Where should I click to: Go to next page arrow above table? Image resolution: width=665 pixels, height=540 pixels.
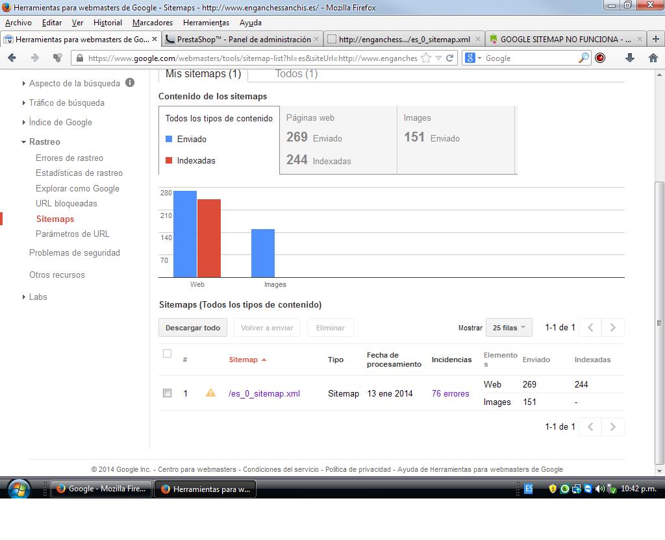tap(613, 328)
